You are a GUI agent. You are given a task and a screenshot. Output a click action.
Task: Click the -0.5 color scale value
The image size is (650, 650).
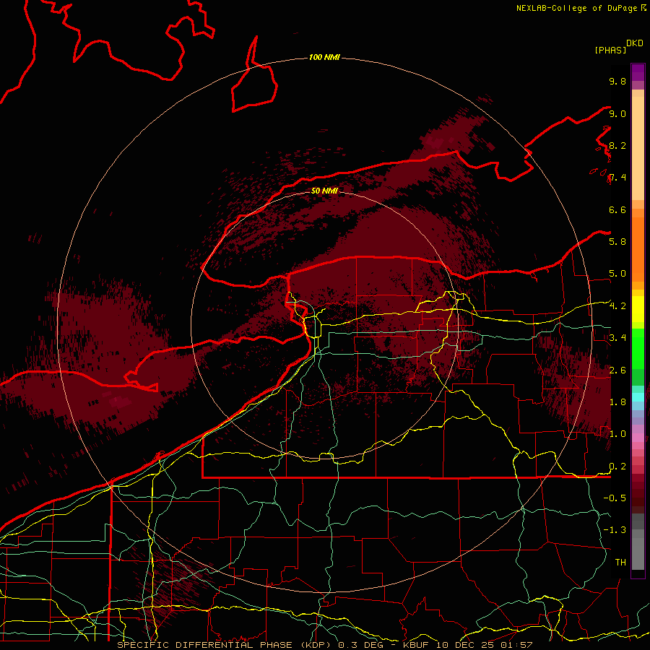pyautogui.click(x=615, y=498)
